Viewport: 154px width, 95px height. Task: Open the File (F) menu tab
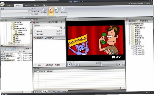(9, 6)
